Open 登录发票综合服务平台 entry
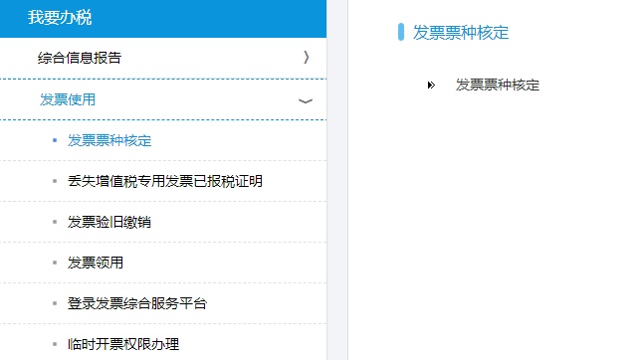The width and height of the screenshot is (644, 360). (137, 303)
